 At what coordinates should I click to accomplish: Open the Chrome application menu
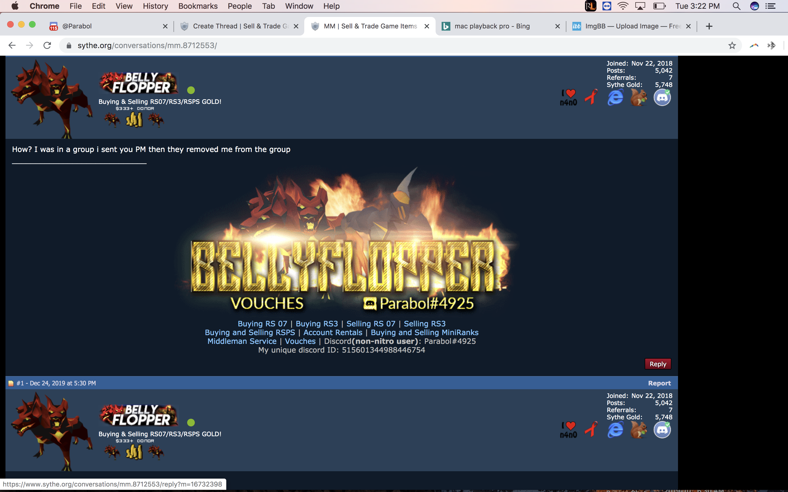point(44,6)
